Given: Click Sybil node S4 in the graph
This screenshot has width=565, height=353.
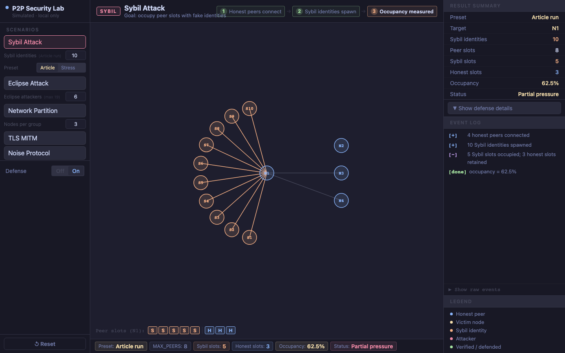Looking at the screenshot, I should point(206,201).
